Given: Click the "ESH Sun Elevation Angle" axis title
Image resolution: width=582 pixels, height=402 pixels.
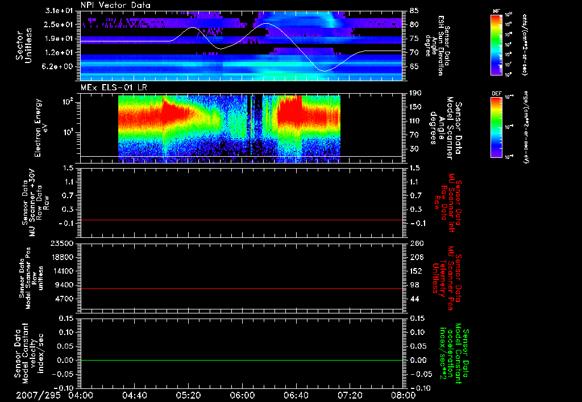Looking at the screenshot, I should pos(438,45).
